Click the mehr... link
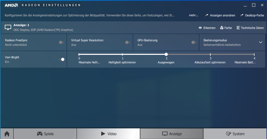 coord(194,15)
